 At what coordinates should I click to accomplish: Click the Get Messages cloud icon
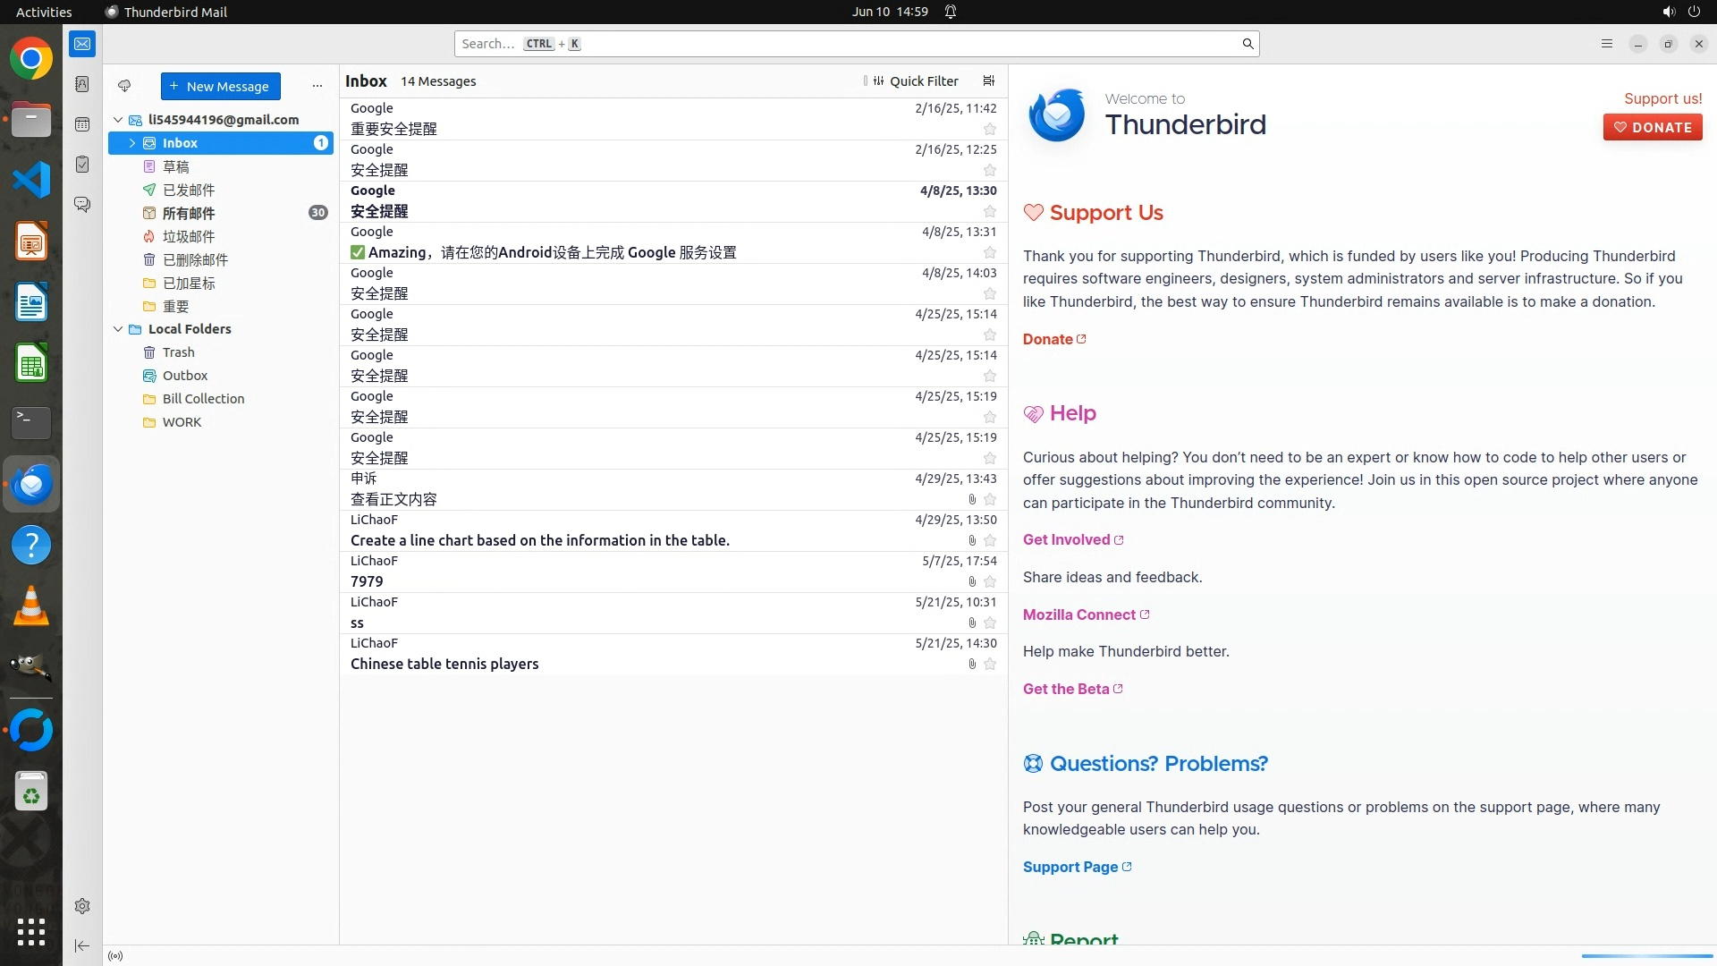click(124, 86)
